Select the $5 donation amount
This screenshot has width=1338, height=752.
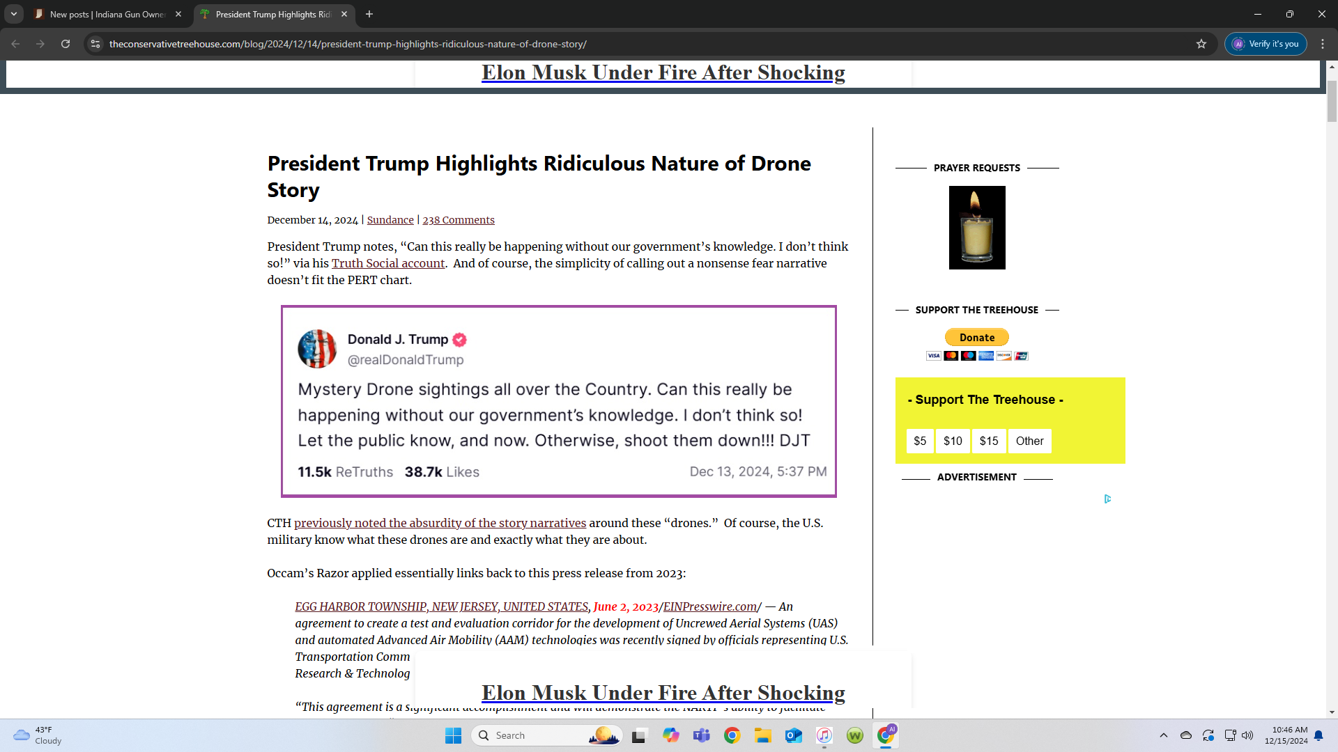(920, 441)
